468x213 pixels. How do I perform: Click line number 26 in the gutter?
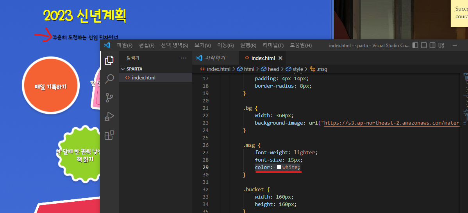point(205,145)
